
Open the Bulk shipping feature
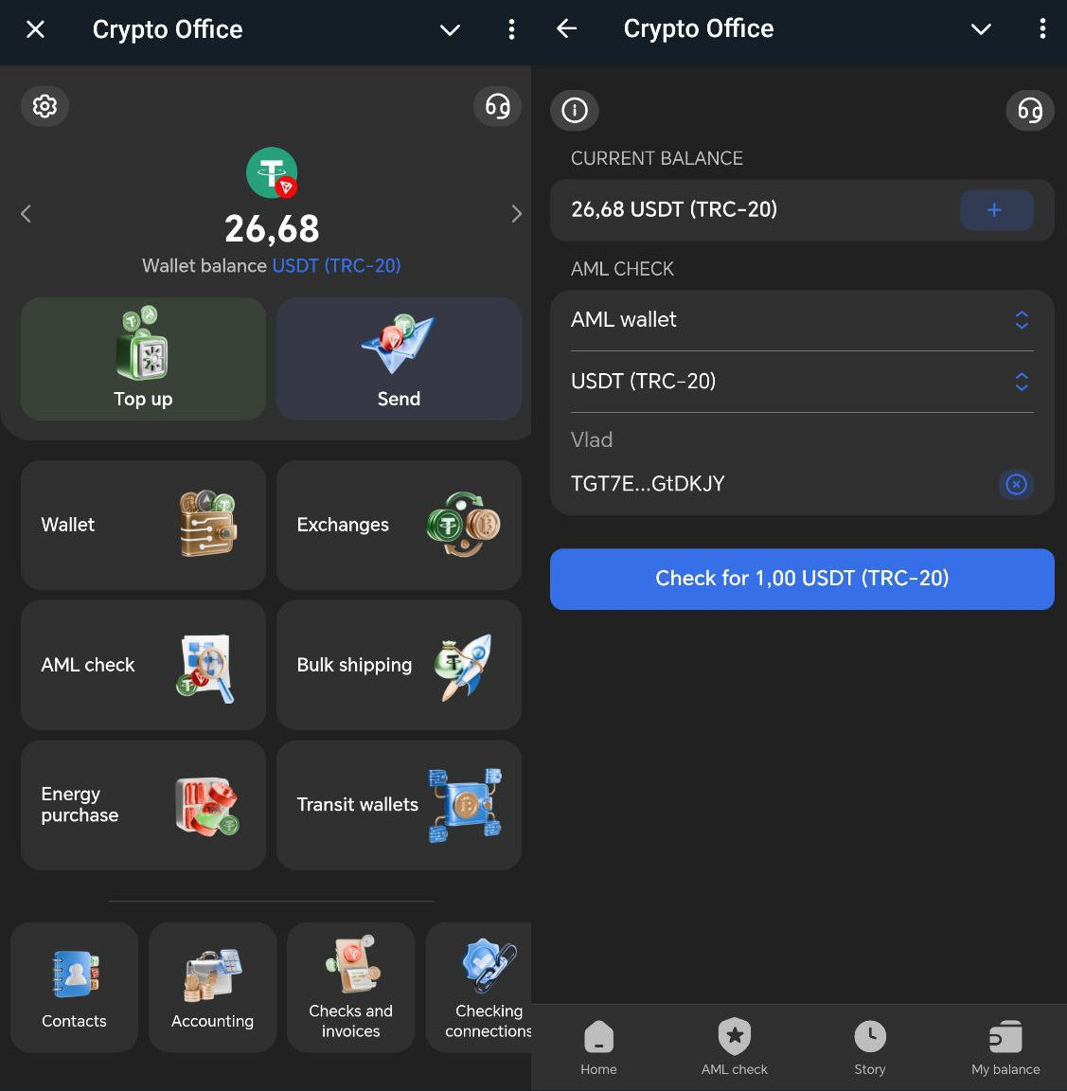pos(398,665)
